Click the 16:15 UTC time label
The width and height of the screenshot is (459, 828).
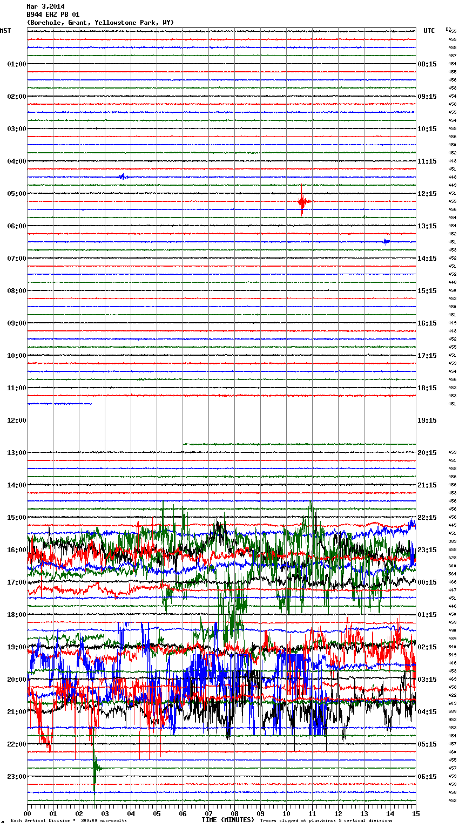427,323
